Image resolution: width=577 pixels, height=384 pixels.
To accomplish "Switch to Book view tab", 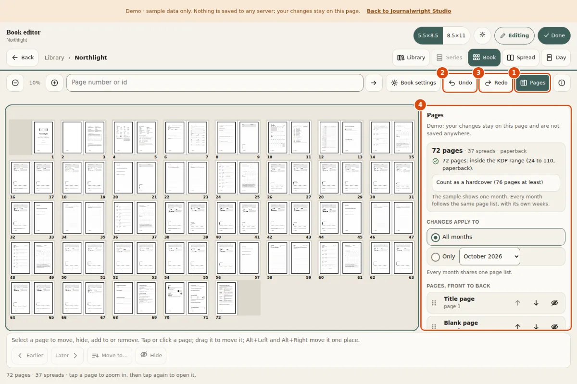I will coord(484,58).
